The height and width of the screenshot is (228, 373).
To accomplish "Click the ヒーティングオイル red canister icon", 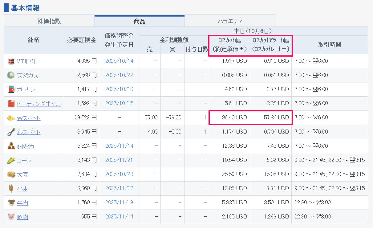I will point(11,104).
